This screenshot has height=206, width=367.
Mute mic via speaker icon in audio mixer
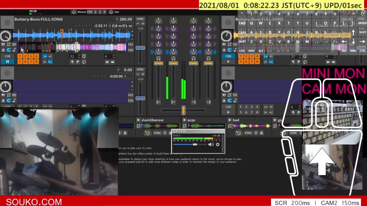pos(211,144)
